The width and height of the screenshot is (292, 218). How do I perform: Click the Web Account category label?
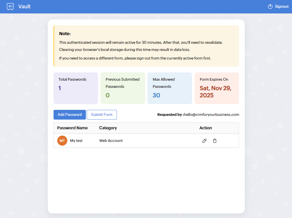111,140
